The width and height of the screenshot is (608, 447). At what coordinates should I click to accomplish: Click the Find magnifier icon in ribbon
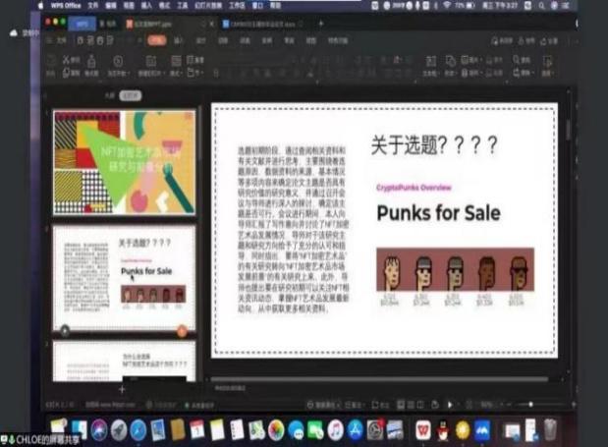pos(517,59)
